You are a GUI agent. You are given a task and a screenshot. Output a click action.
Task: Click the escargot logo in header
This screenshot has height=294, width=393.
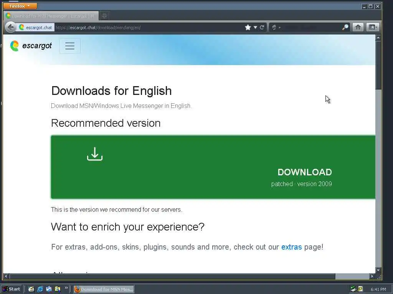(31, 46)
